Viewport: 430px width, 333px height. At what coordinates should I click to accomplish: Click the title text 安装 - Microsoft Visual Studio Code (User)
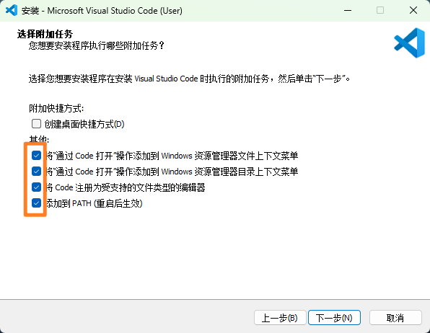tap(102, 10)
